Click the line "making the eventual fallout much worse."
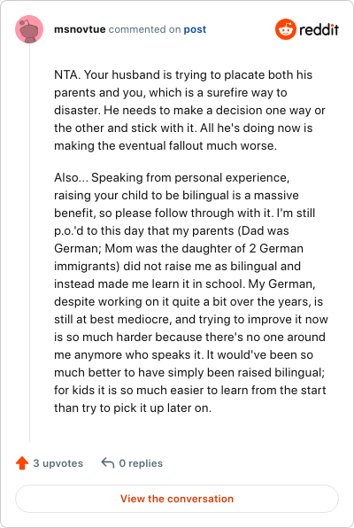The image size is (354, 528). coord(165,146)
